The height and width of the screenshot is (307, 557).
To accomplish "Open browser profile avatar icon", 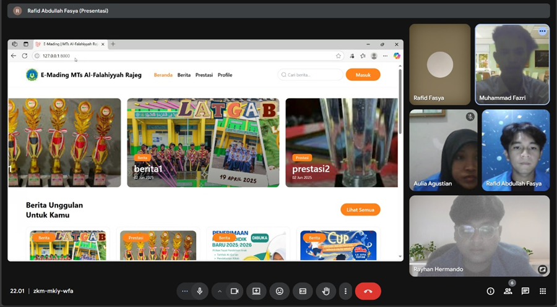I will [374, 56].
